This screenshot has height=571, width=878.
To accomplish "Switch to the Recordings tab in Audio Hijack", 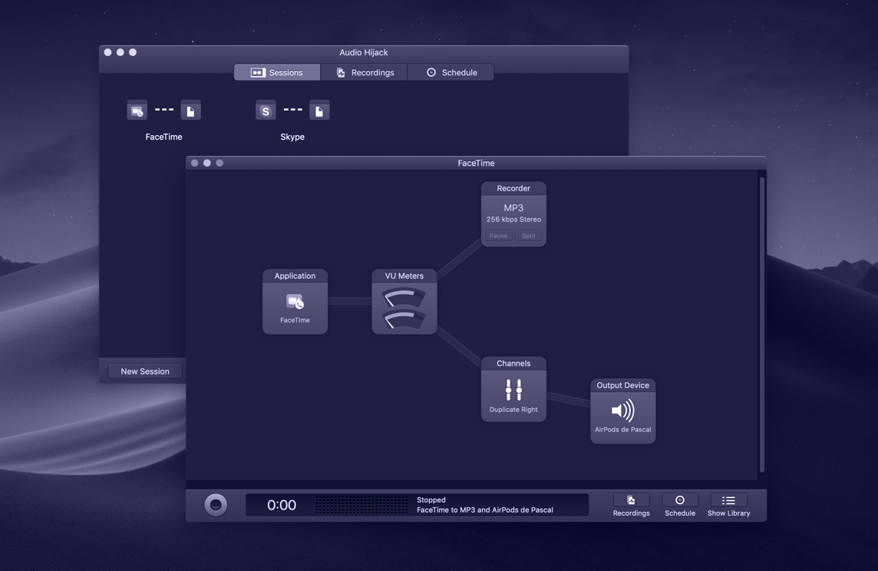I will [364, 72].
